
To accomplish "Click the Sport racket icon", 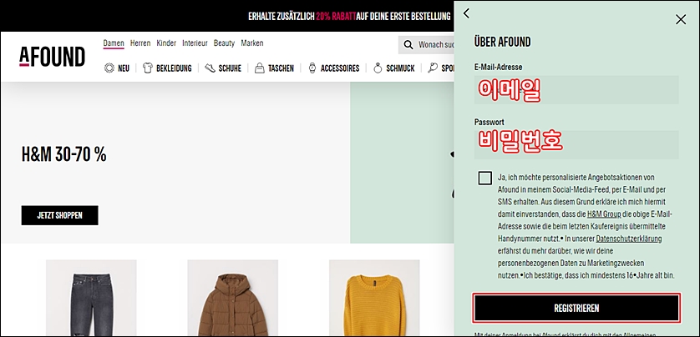I will [433, 68].
